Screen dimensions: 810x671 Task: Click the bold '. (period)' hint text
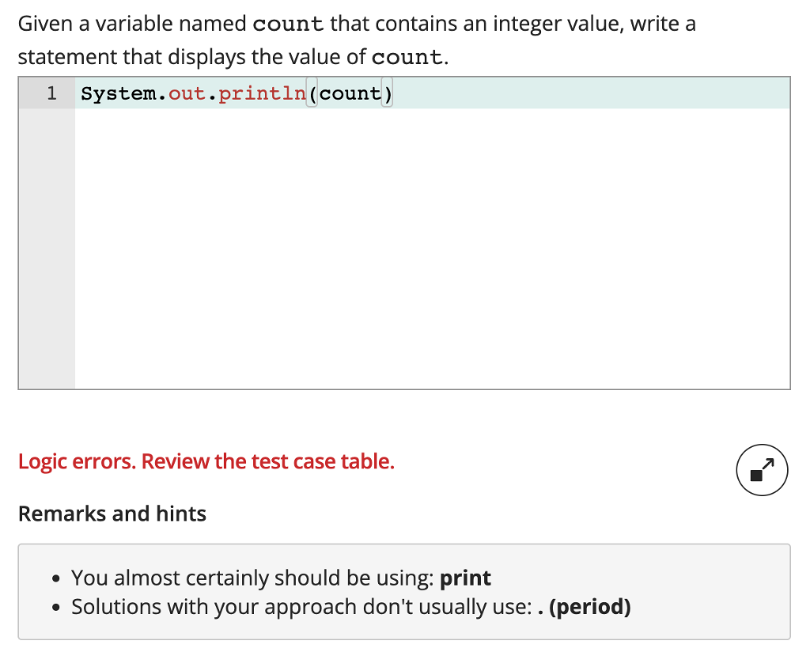[x=585, y=607]
